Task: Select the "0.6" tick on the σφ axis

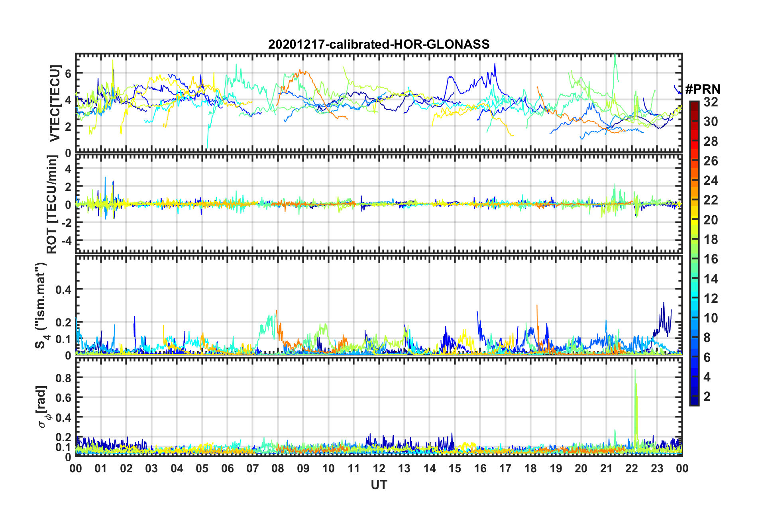Action: (63, 397)
